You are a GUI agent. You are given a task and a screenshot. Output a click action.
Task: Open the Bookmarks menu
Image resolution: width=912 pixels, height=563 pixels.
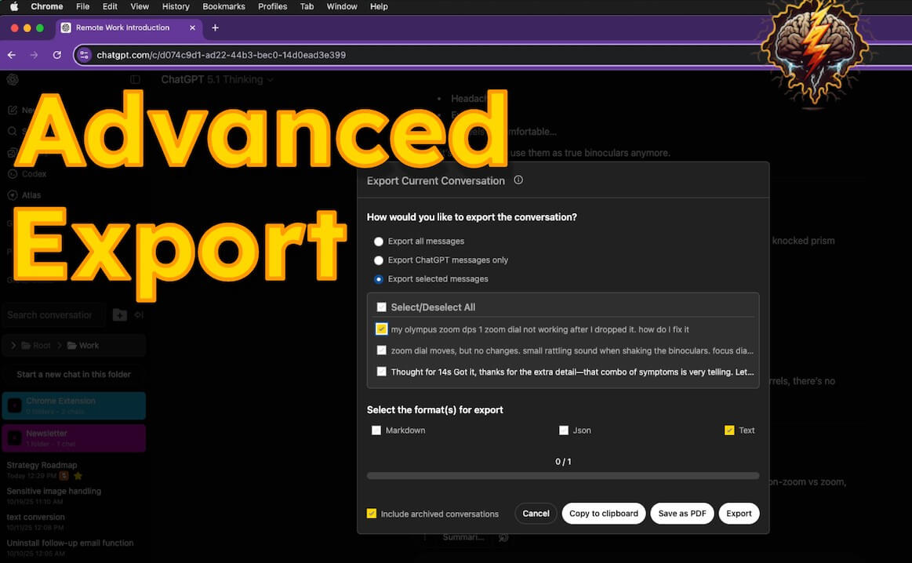click(x=224, y=6)
